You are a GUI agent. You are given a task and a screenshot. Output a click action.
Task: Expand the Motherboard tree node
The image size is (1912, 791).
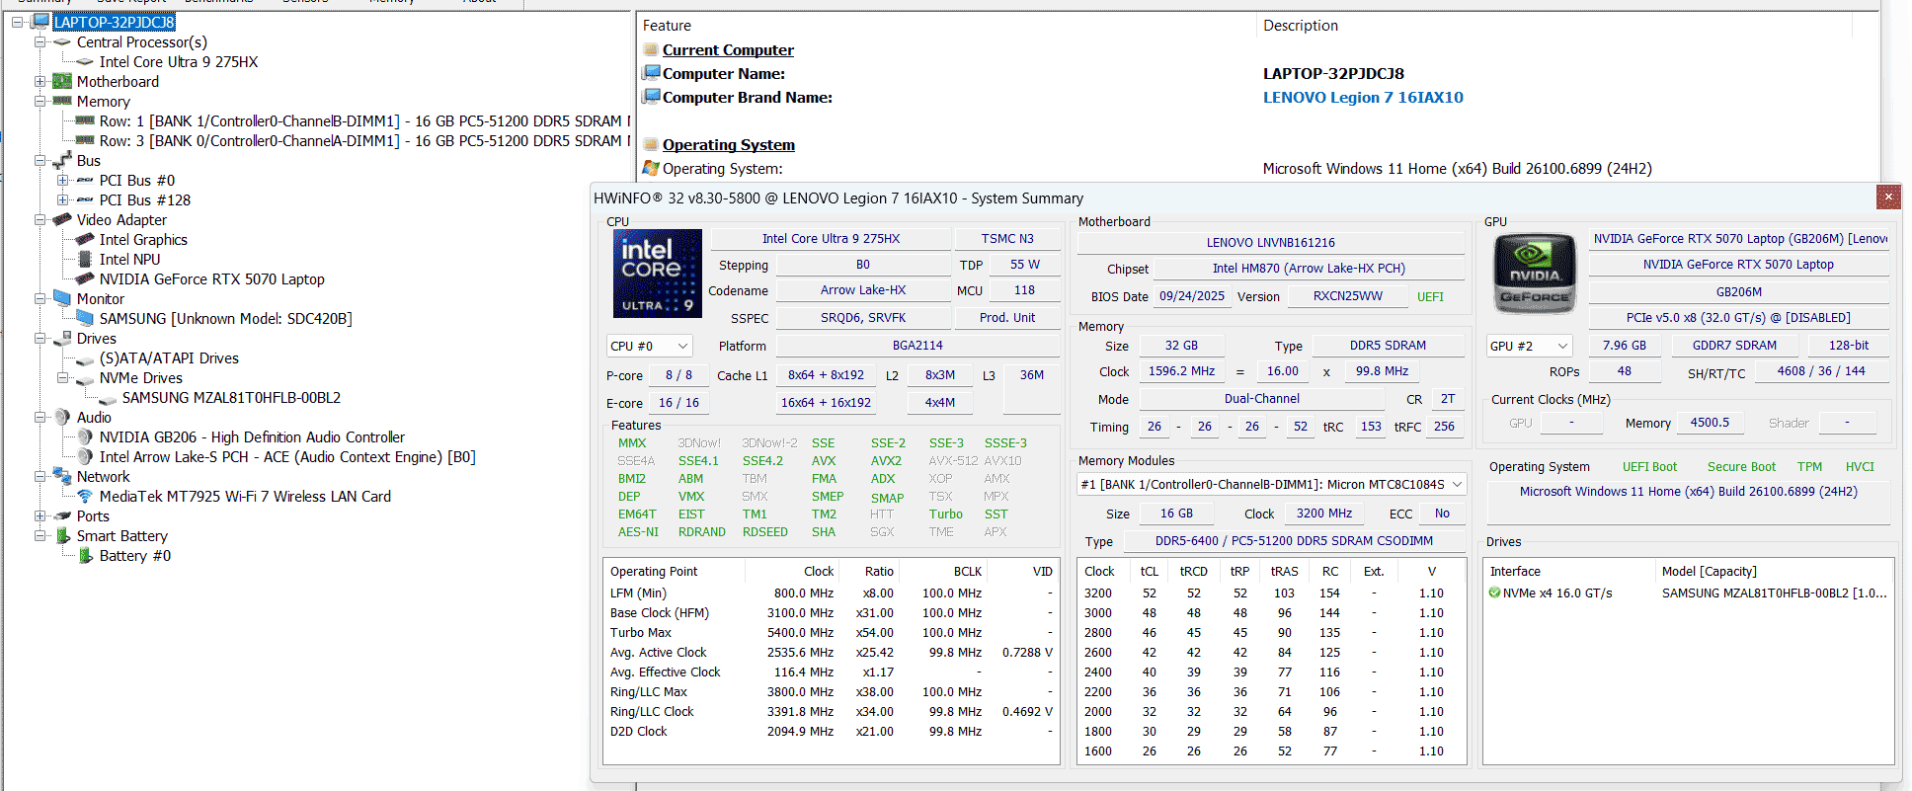40,82
